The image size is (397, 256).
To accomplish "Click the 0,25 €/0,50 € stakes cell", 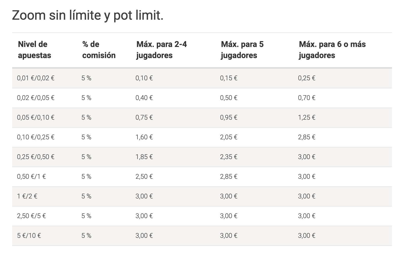I will (36, 157).
